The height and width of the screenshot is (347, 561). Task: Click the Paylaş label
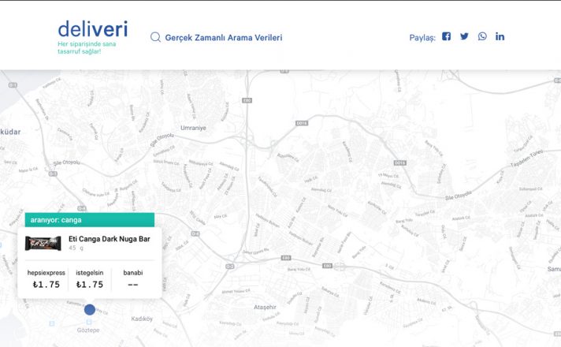pos(422,38)
